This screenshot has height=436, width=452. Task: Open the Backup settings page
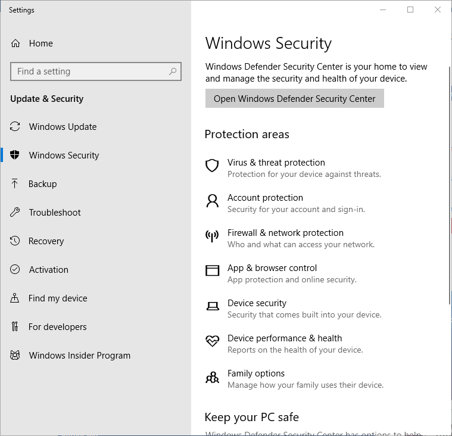tap(96, 183)
